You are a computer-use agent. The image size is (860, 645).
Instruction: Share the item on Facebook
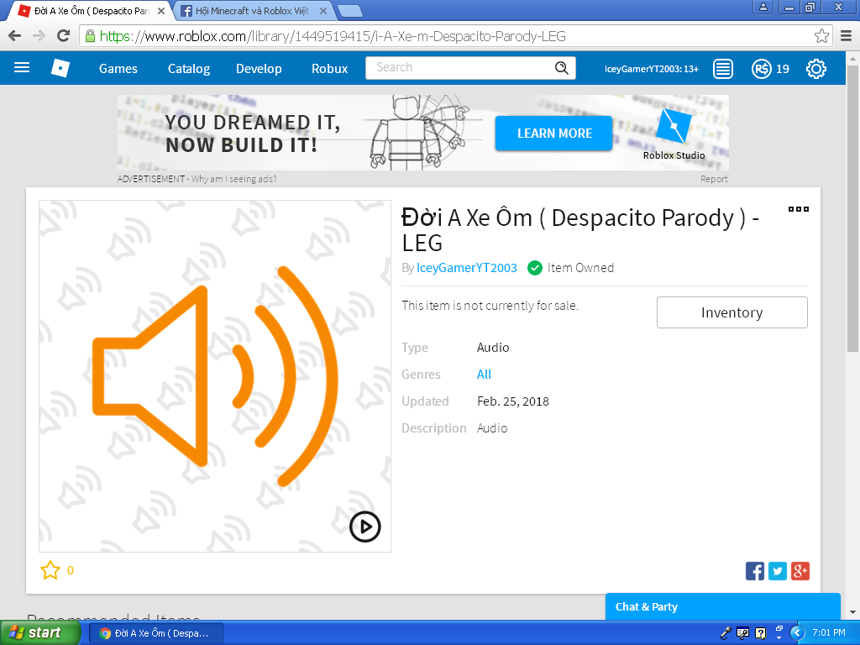pyautogui.click(x=755, y=571)
